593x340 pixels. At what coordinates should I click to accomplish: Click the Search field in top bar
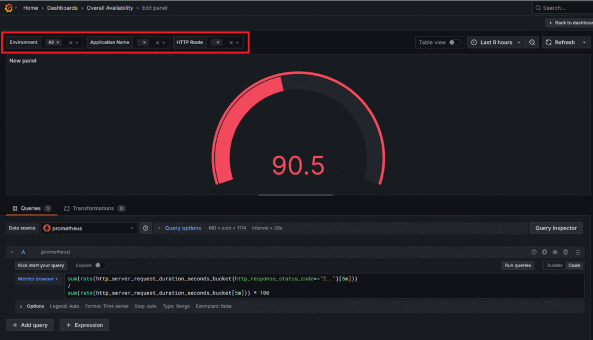[563, 8]
